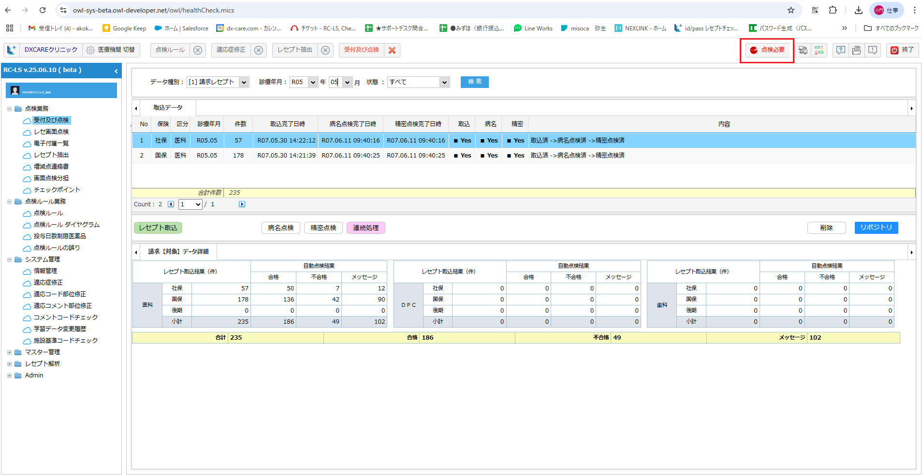Expand the マスター管理 tree folder

(9, 352)
